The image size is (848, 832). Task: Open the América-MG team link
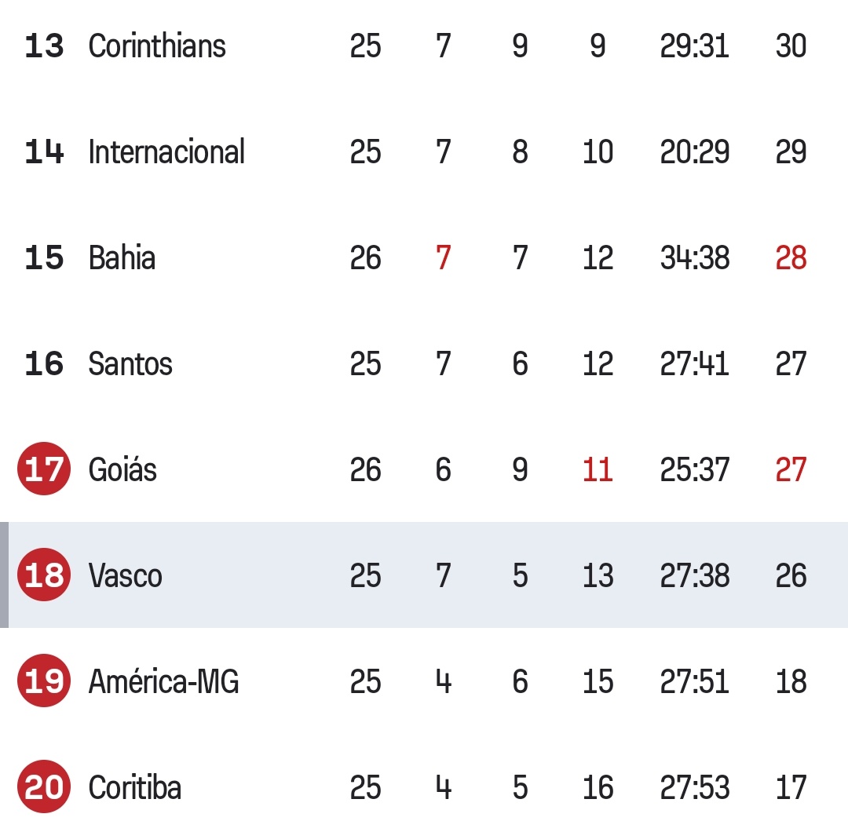pyautogui.click(x=163, y=681)
